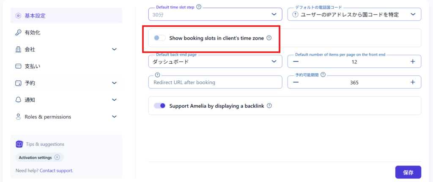Click help icon above Redirect URL field
The image size is (433, 182).
click(157, 75)
